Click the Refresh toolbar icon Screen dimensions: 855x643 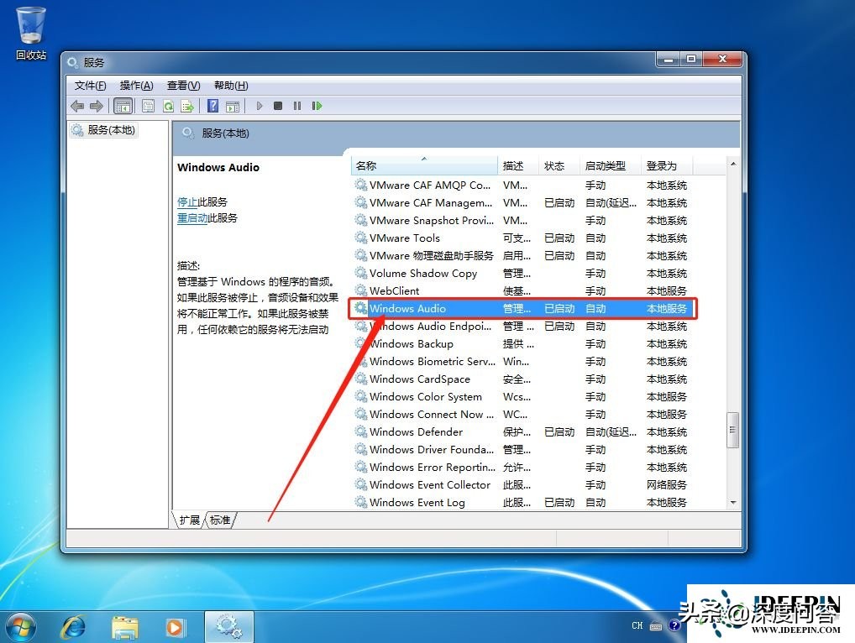pyautogui.click(x=169, y=106)
